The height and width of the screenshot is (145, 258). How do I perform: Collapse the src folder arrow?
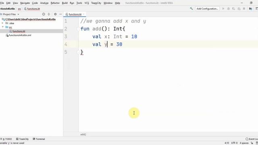point(2,27)
